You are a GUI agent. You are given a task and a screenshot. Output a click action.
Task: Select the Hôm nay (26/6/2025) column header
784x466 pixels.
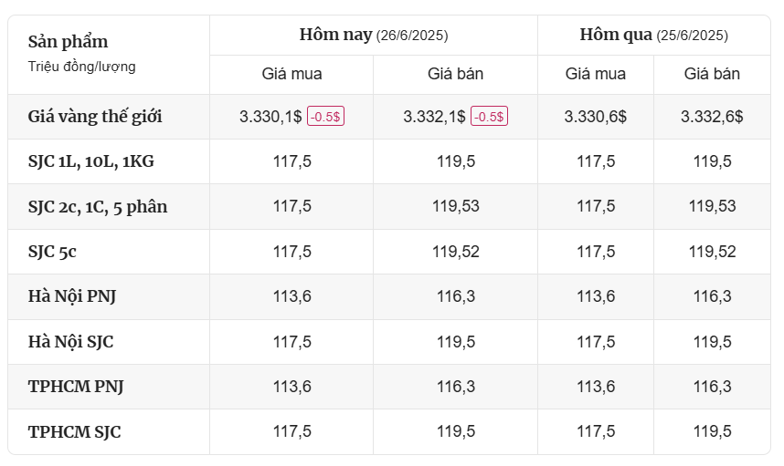374,35
